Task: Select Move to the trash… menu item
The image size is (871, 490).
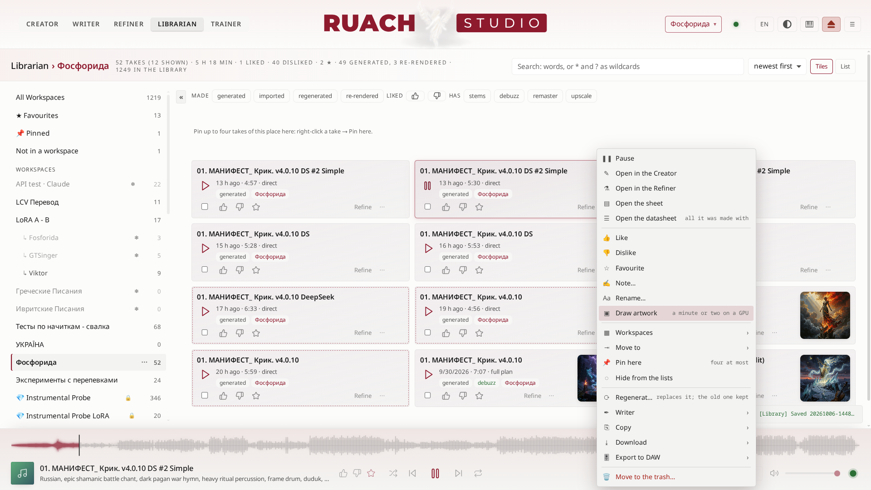Action: [676, 477]
